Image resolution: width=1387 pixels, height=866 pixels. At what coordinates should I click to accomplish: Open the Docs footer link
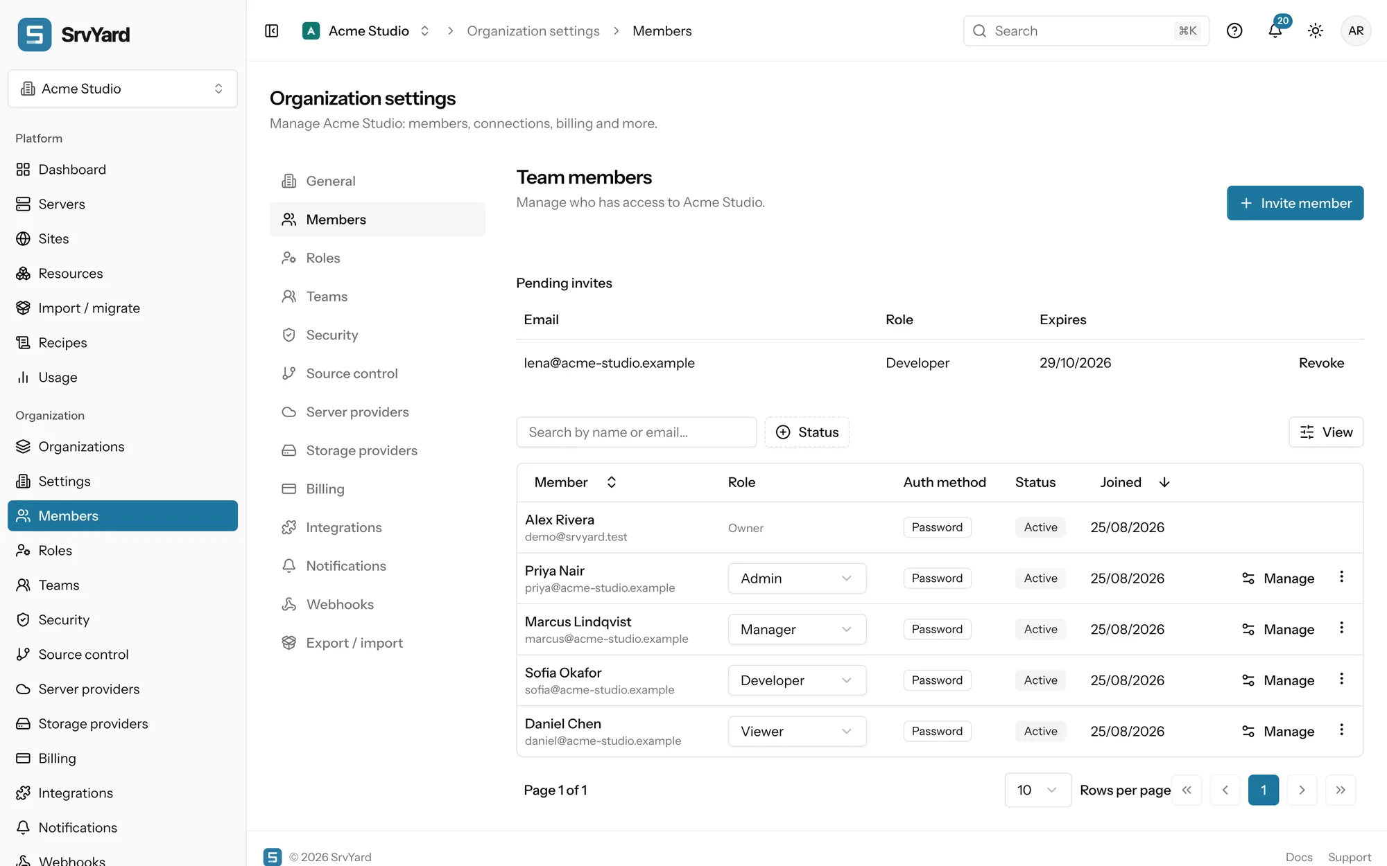tap(1299, 857)
